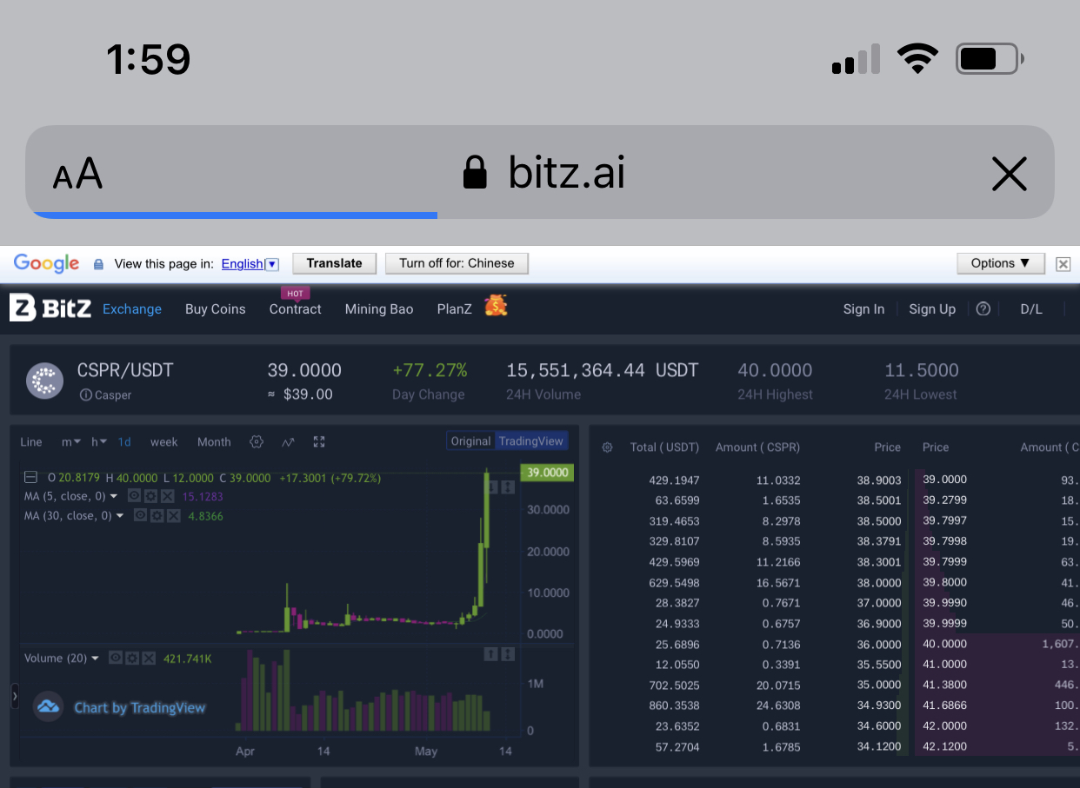1080x788 pixels.
Task: Open Mining Bao page
Action: pos(379,309)
